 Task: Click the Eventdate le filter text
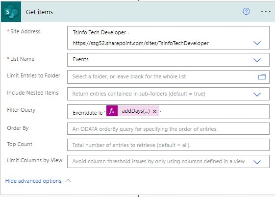point(88,113)
